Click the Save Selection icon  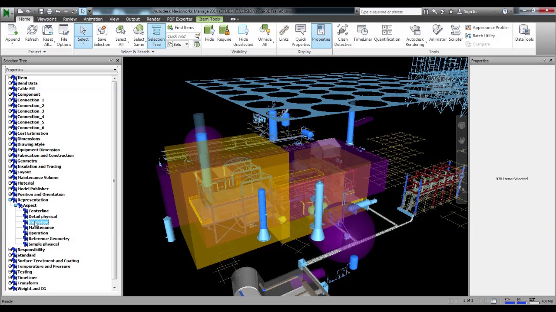(102, 30)
